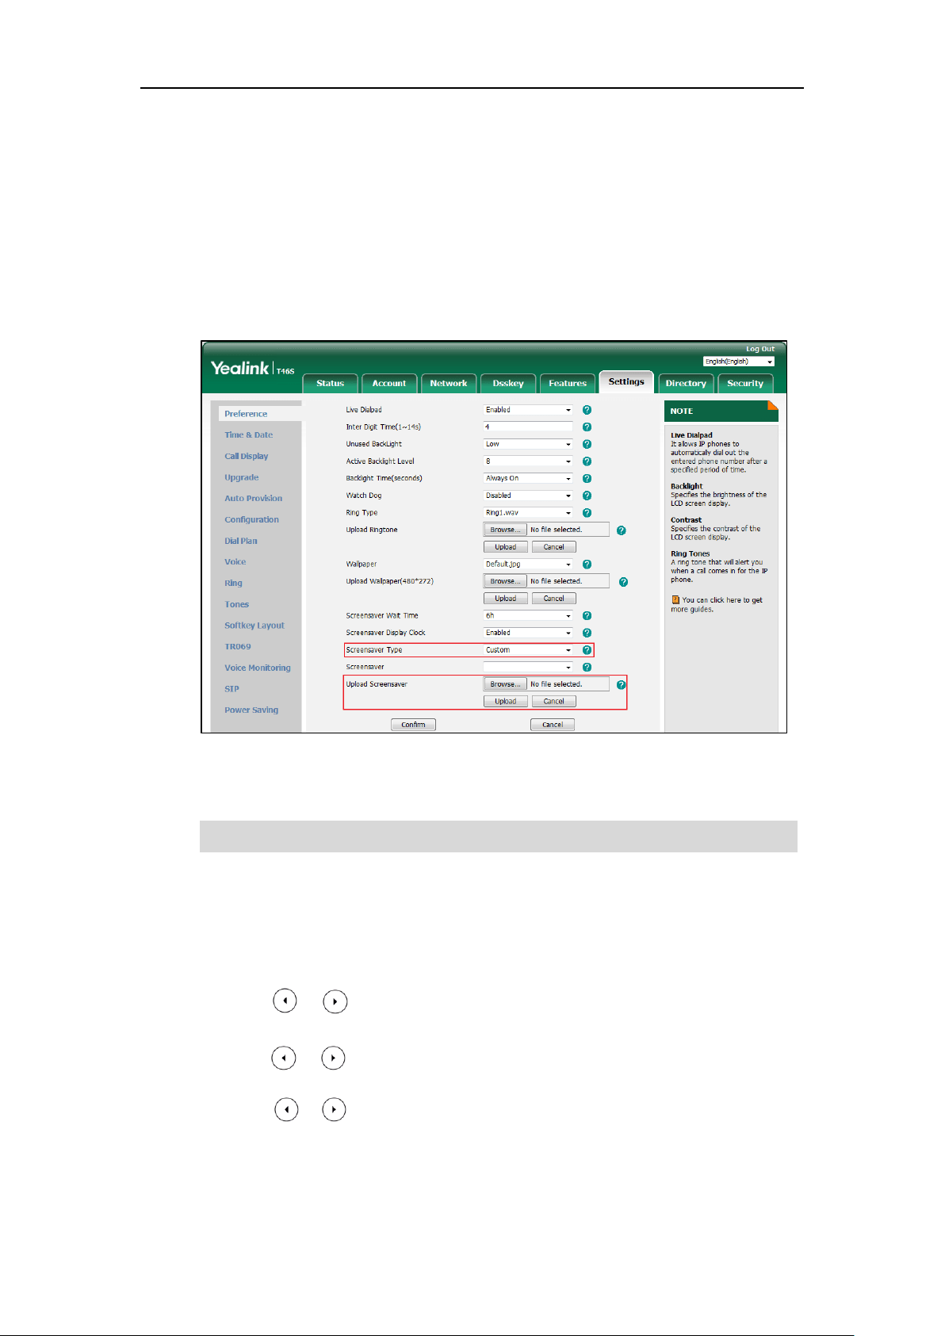Open Power Saving in sidebar

251,710
